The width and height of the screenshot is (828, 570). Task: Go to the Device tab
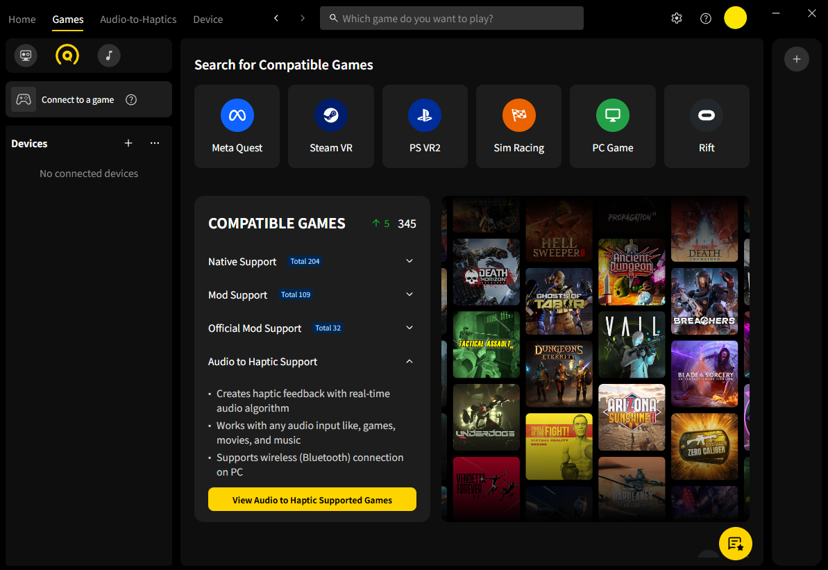click(x=208, y=19)
